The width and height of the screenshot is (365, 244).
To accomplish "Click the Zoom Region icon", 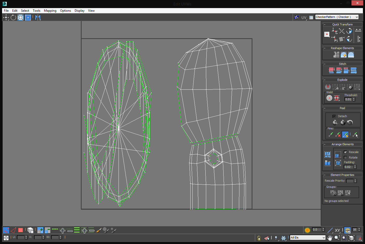I will (344, 238).
